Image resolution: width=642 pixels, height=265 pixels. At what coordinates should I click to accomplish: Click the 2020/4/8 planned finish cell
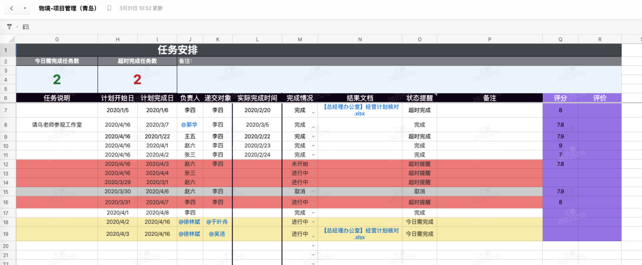click(157, 213)
